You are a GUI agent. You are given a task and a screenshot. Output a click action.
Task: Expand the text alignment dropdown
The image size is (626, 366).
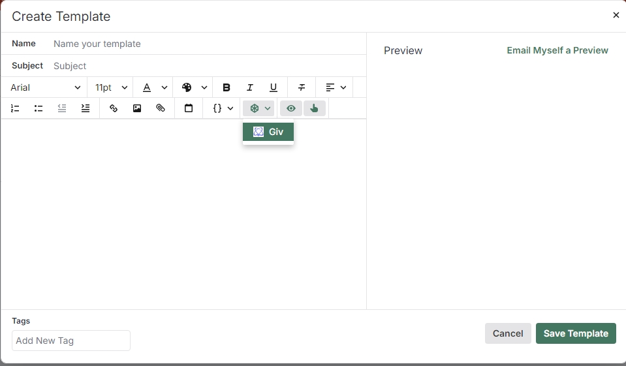coord(336,87)
